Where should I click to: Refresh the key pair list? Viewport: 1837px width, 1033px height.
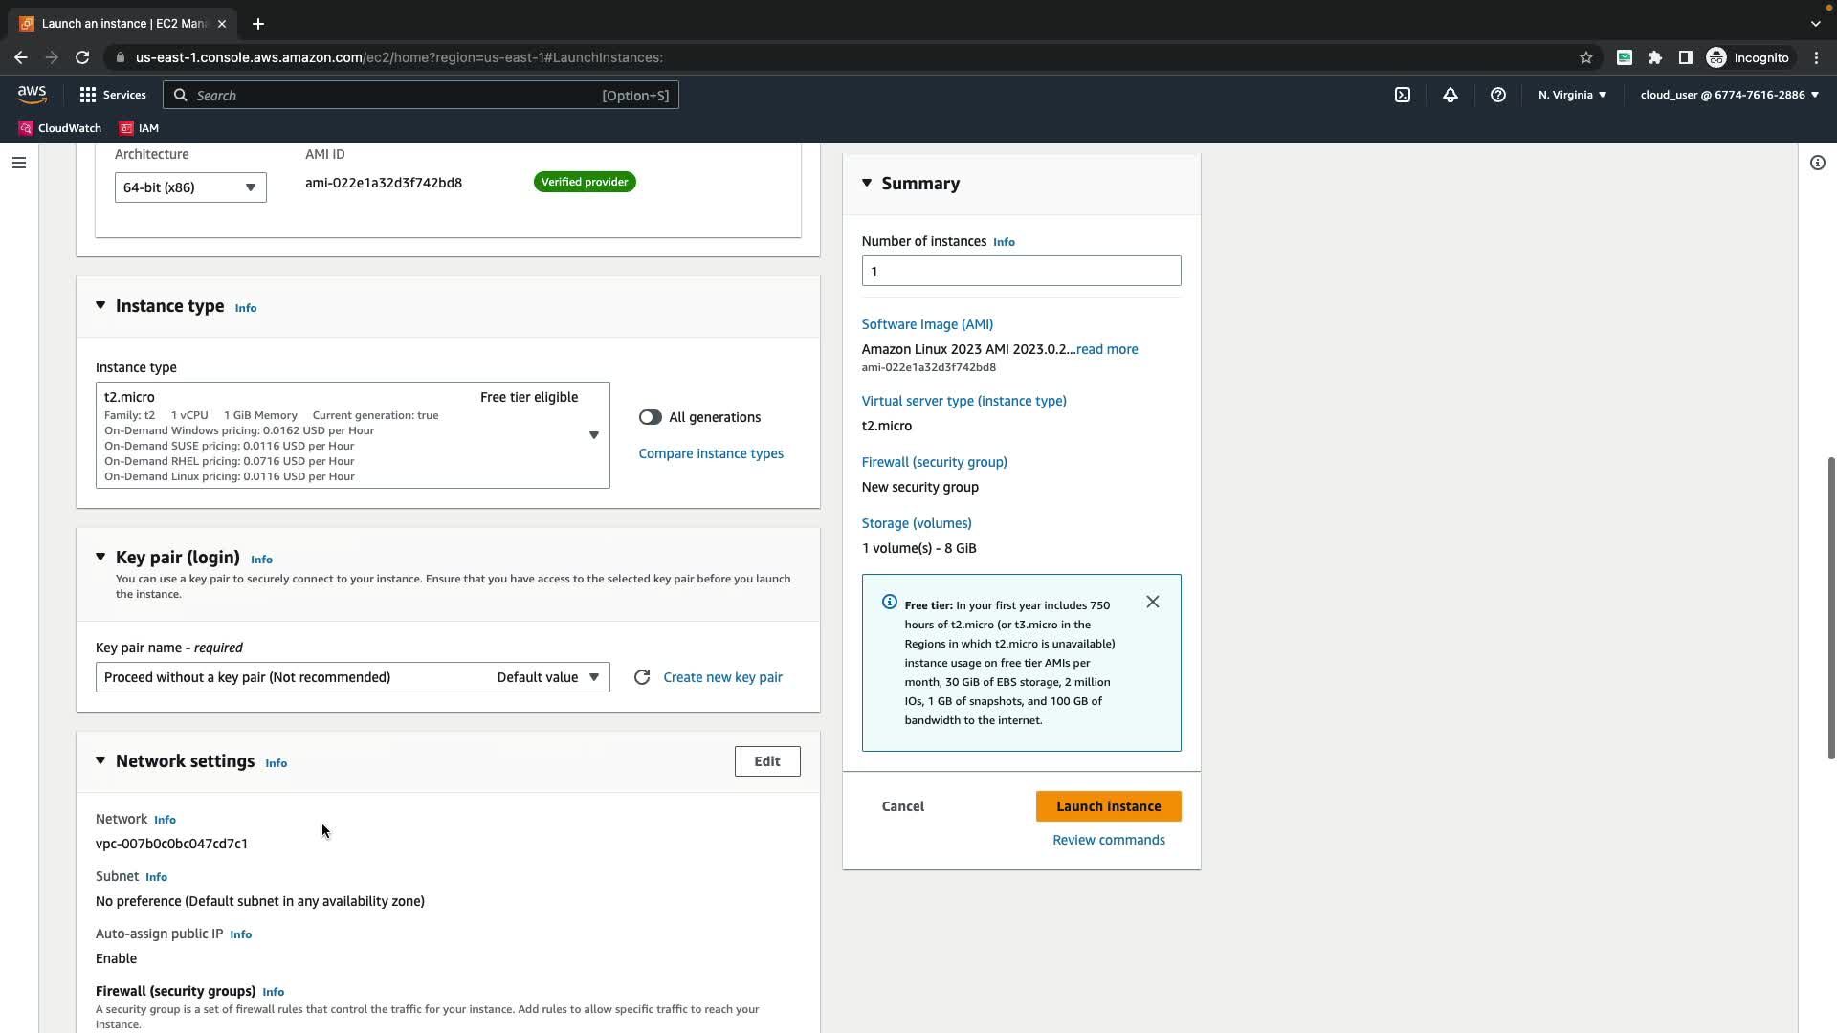(x=642, y=677)
